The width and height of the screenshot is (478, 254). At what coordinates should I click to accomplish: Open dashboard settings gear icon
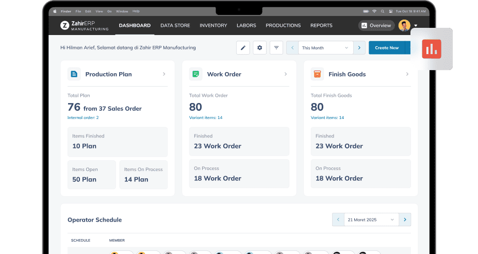tap(260, 48)
